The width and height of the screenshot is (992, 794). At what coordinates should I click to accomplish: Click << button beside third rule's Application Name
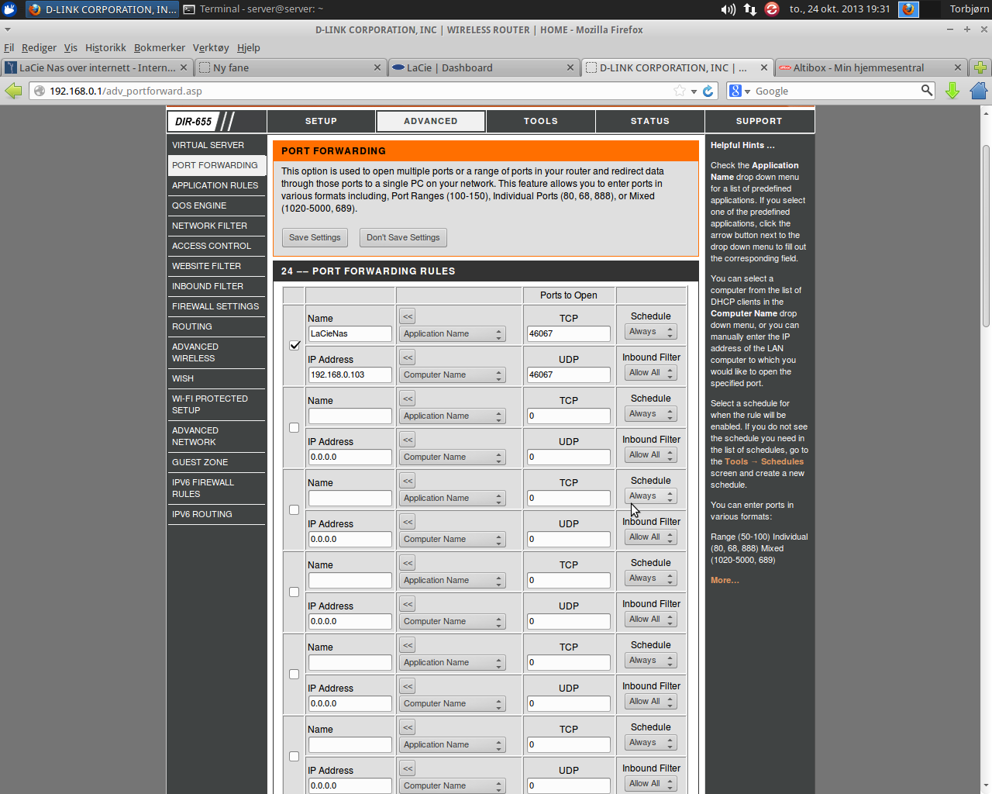click(408, 481)
